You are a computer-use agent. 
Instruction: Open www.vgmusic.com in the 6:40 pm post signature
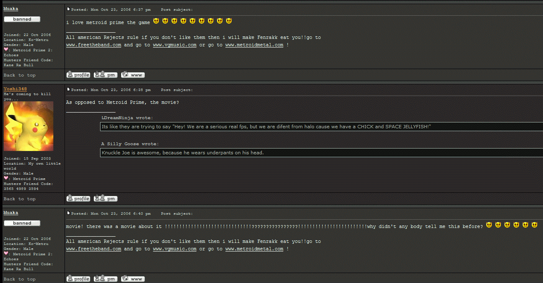(175, 249)
